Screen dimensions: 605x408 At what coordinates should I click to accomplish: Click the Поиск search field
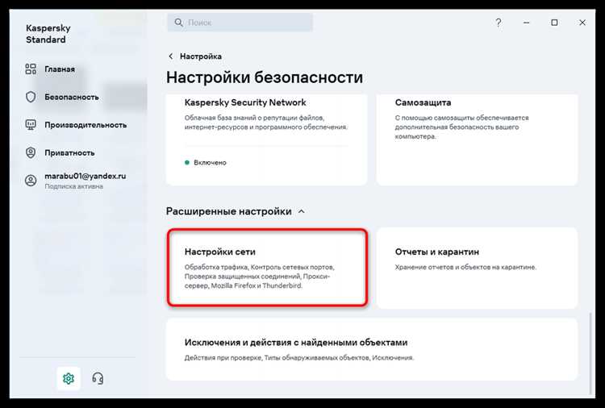240,23
